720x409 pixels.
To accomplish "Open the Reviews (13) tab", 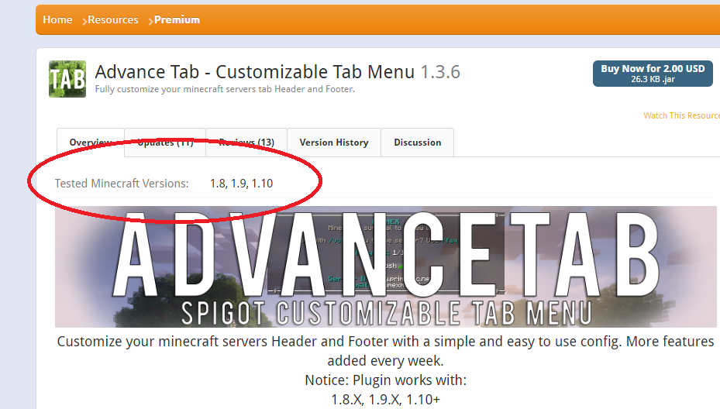I will click(x=246, y=143).
